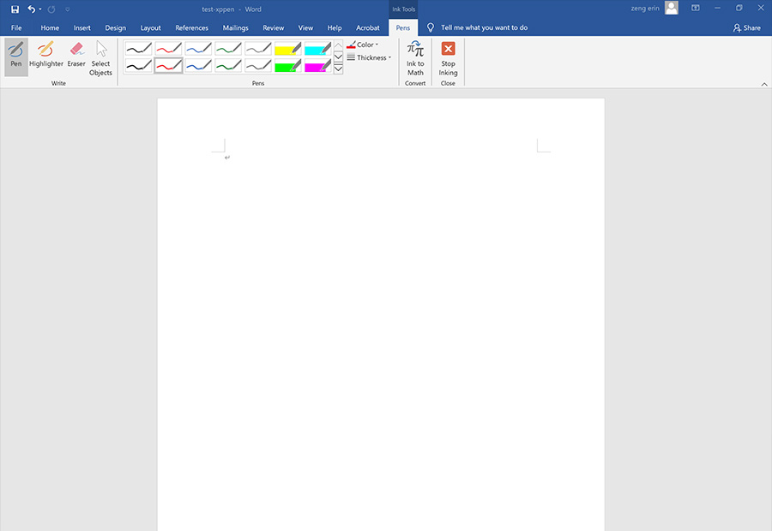This screenshot has width=772, height=531.
Task: Pick the thin blue pen in top row
Action: tap(198, 49)
